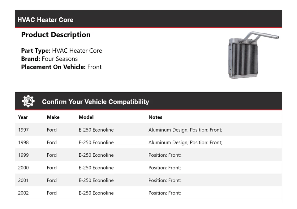Select the 2002 year cell
The height and width of the screenshot is (209, 297).
pos(24,193)
